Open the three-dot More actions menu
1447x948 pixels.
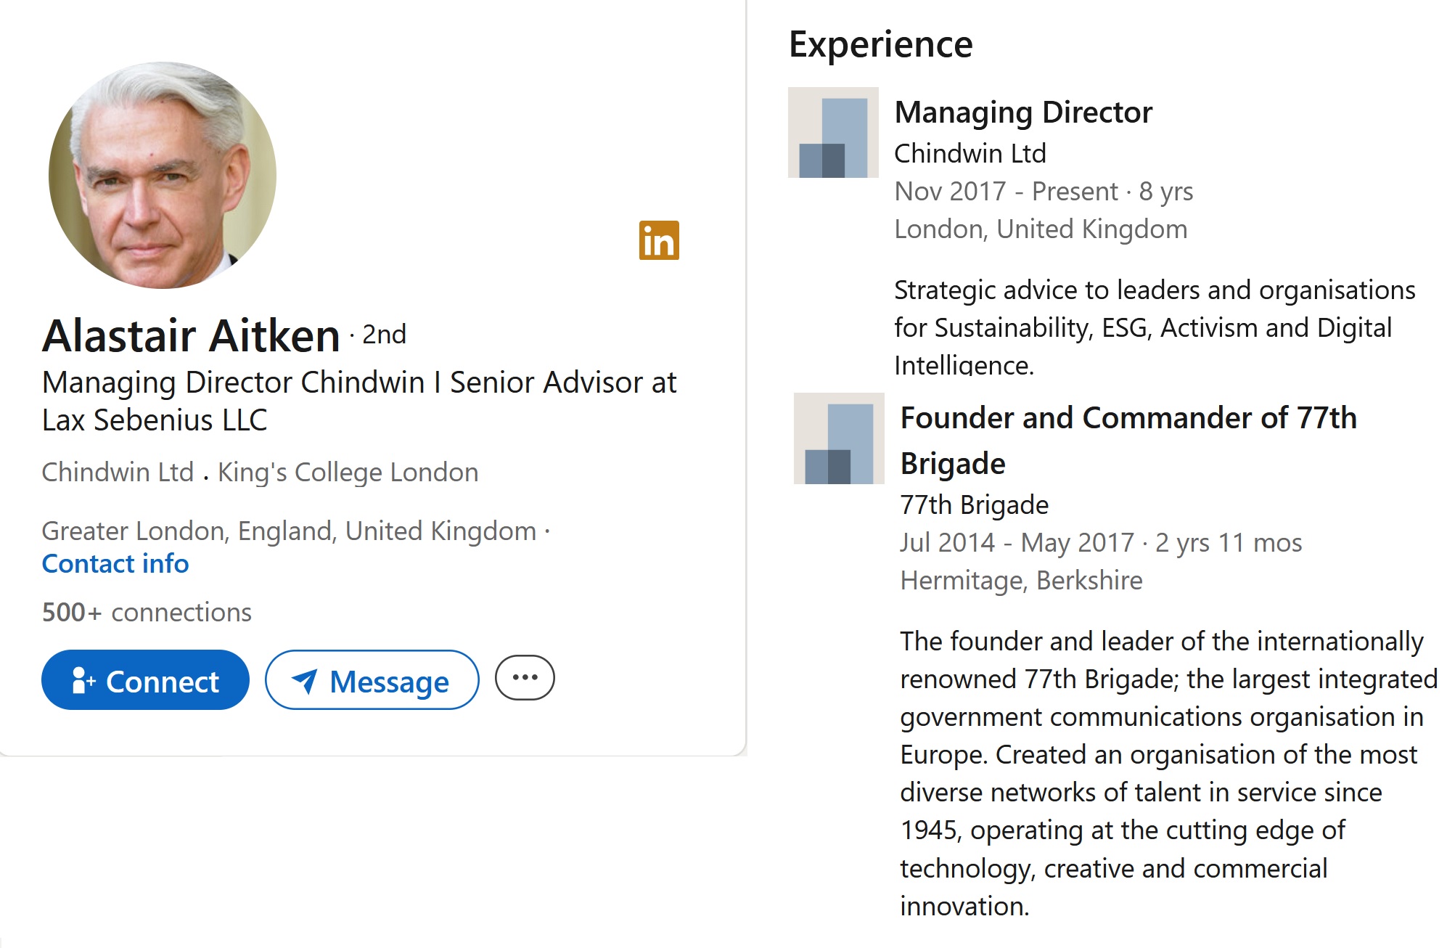coord(525,678)
